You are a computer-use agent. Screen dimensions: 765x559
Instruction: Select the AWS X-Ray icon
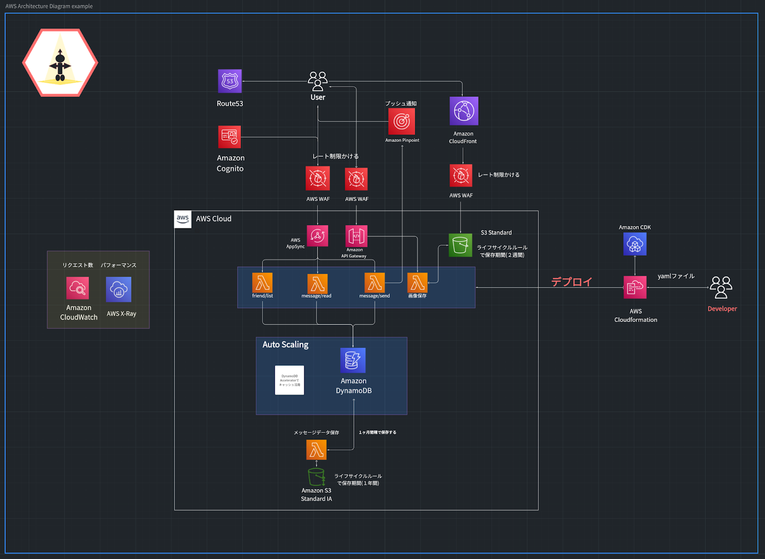[118, 289]
